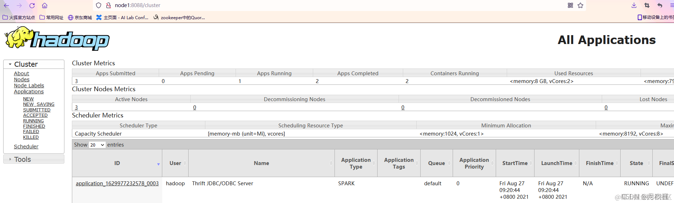Open the QR code icon in address bar
Viewport: 674px width, 203px height.
(570, 5)
